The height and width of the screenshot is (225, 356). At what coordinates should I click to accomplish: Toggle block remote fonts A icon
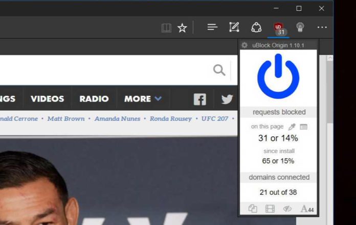click(307, 209)
